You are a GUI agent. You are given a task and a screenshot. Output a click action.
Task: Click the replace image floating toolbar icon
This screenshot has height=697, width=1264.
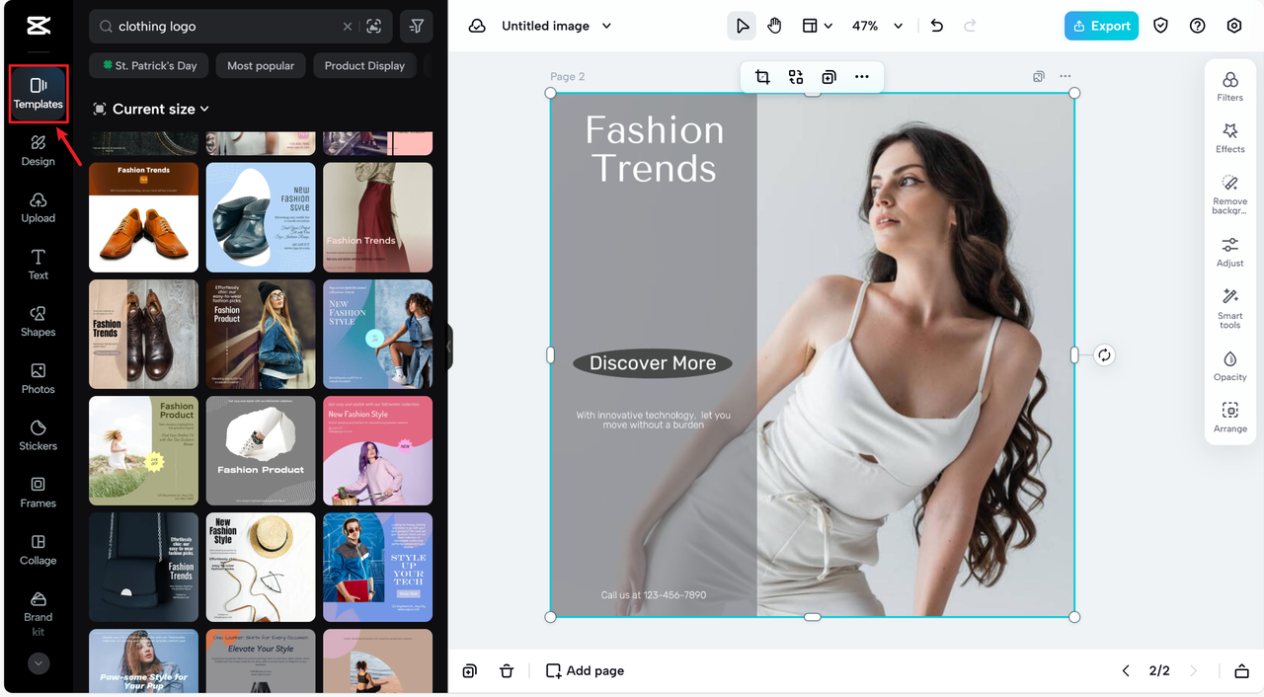pos(796,77)
